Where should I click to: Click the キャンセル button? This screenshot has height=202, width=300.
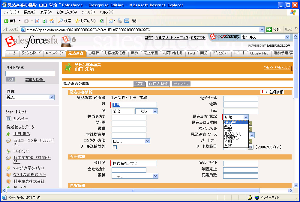[x=181, y=84]
